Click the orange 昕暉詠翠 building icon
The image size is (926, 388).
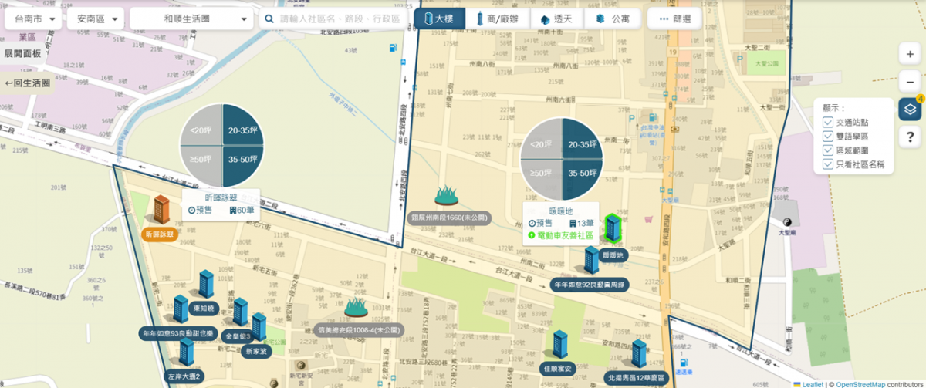click(x=161, y=209)
